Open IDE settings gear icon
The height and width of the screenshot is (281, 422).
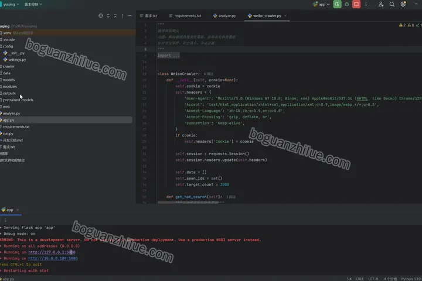tap(403, 4)
